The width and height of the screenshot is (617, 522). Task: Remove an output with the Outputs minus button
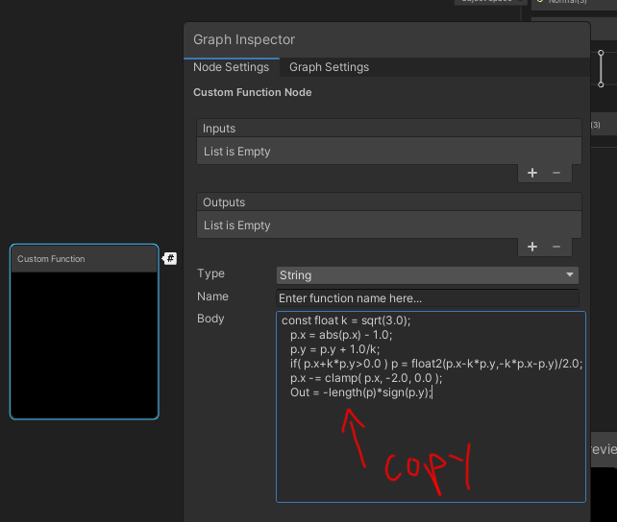click(x=556, y=247)
